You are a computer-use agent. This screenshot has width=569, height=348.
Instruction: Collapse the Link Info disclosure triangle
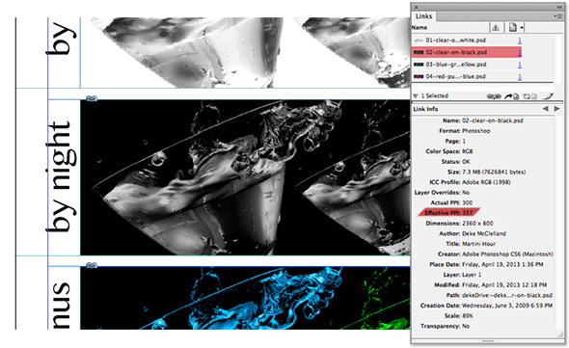click(x=416, y=96)
